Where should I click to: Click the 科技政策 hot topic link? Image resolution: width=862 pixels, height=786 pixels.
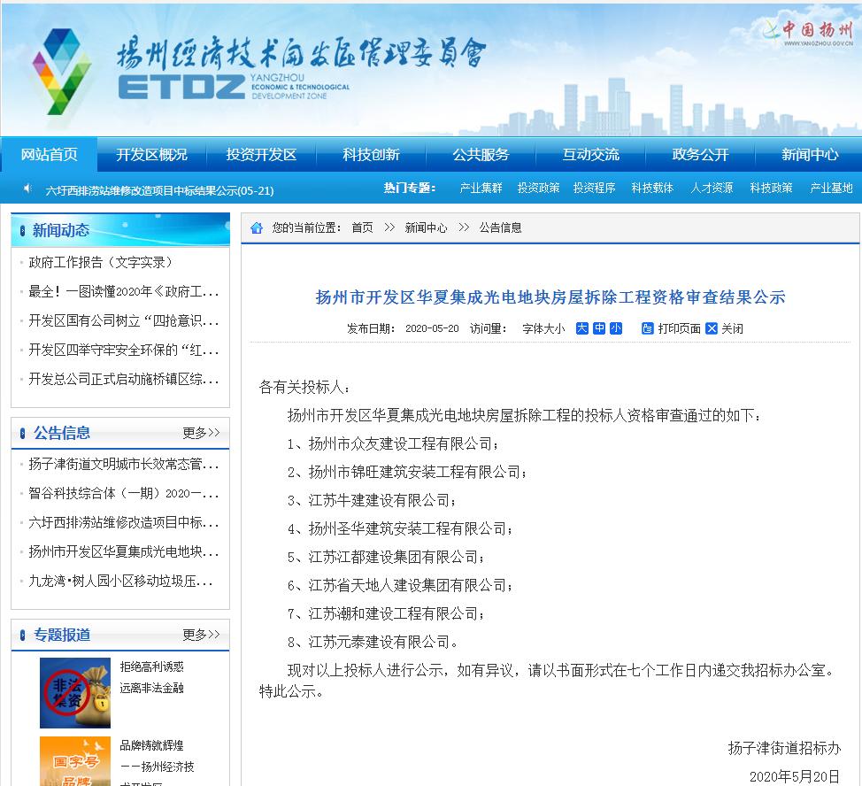[771, 188]
